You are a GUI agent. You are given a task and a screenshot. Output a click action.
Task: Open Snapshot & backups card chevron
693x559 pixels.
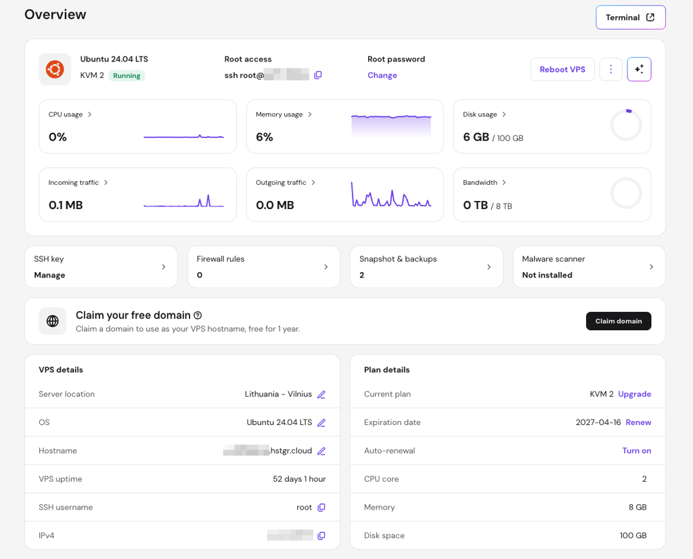point(489,267)
